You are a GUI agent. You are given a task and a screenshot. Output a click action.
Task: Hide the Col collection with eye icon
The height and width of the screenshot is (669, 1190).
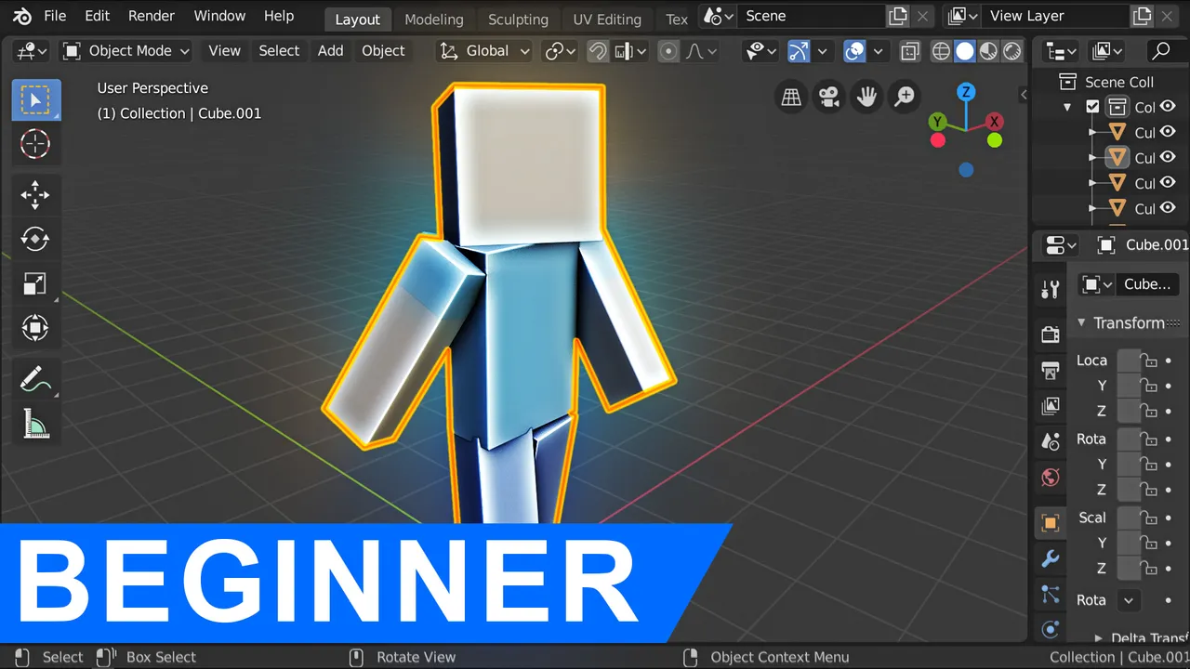[x=1168, y=107]
